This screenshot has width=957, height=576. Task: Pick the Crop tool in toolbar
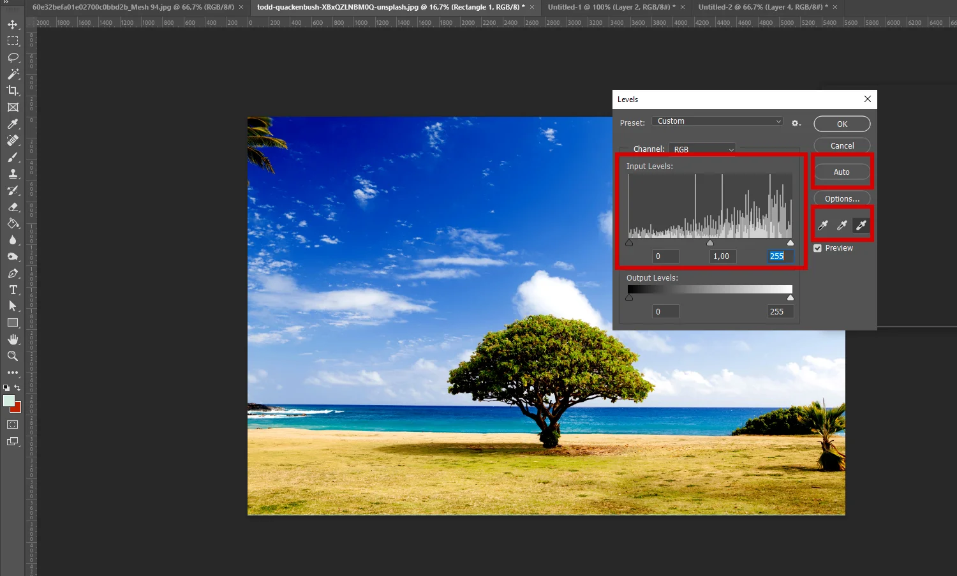coord(13,91)
